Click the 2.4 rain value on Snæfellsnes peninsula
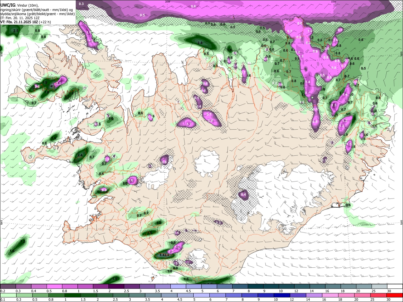403x302 pixels. point(80,155)
